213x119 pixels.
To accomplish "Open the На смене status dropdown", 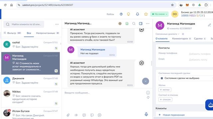I will (x=159, y=14).
